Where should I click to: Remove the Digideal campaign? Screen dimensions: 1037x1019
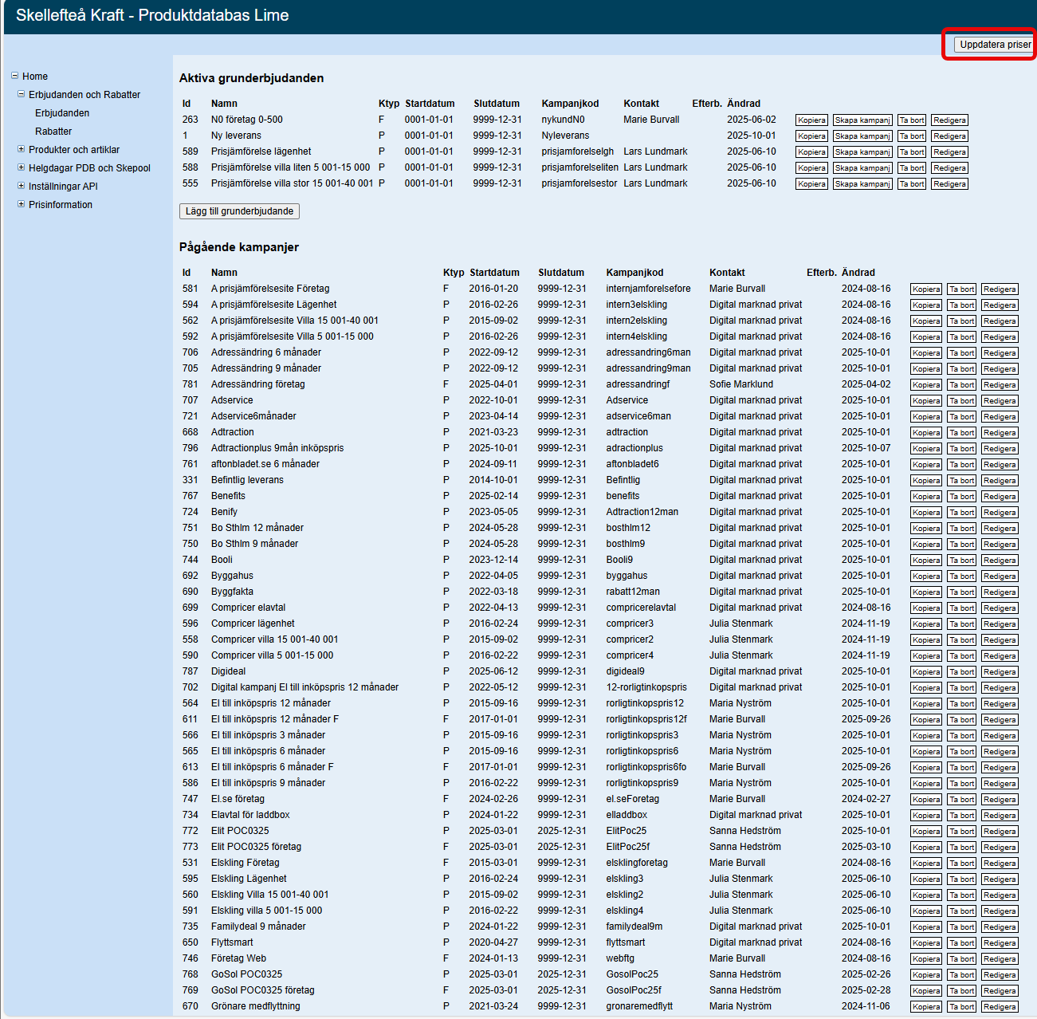(961, 672)
